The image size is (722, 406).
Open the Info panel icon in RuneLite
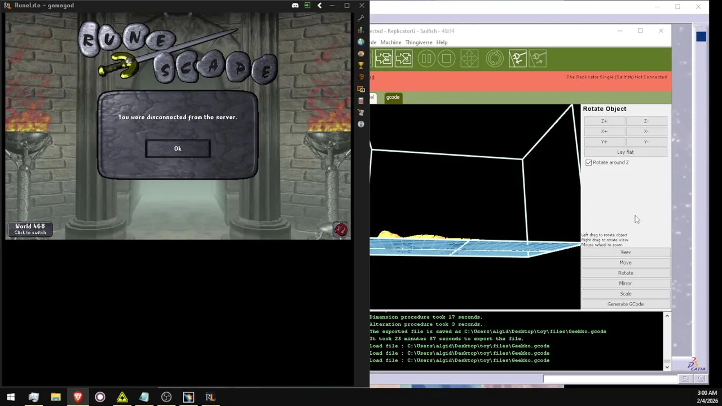361,124
